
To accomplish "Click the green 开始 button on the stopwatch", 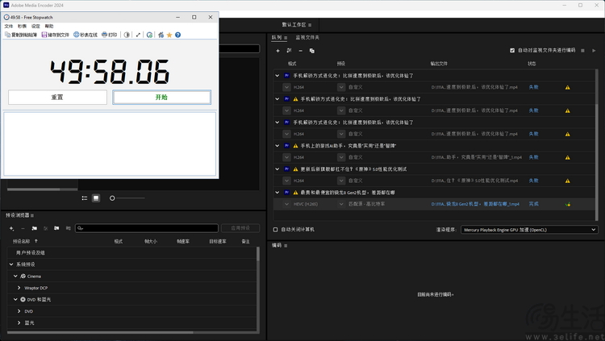I will 161,98.
